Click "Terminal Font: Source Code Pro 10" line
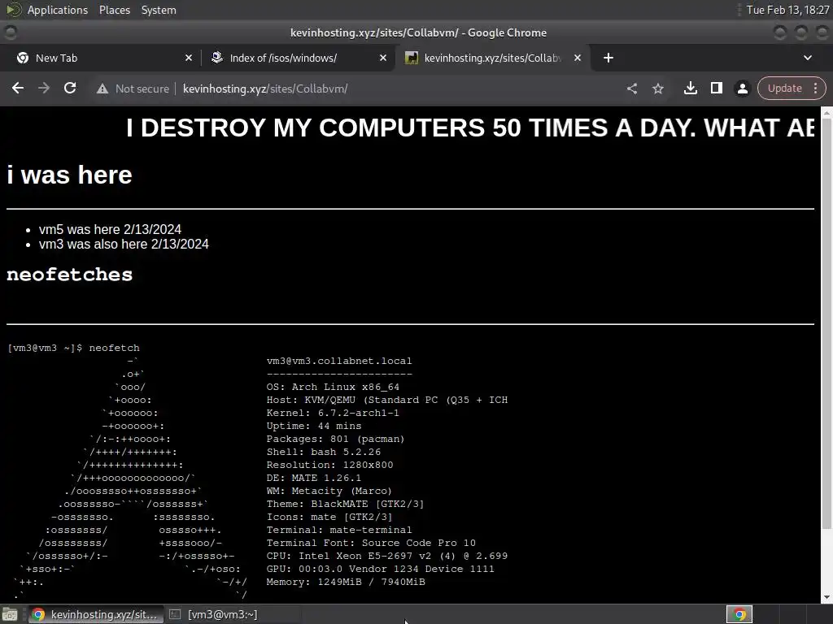Viewport: 833px width, 624px height. pyautogui.click(x=371, y=543)
